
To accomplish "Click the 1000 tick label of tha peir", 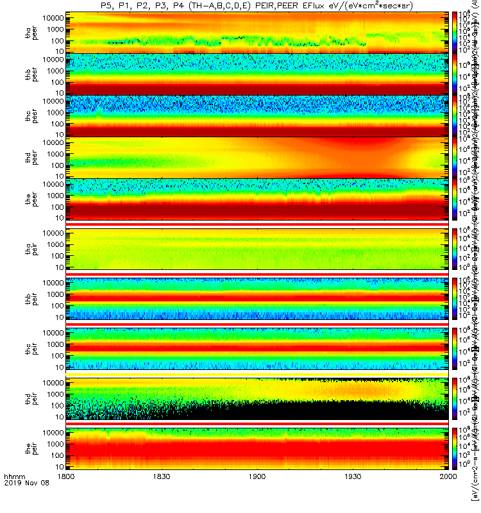I will coord(55,245).
